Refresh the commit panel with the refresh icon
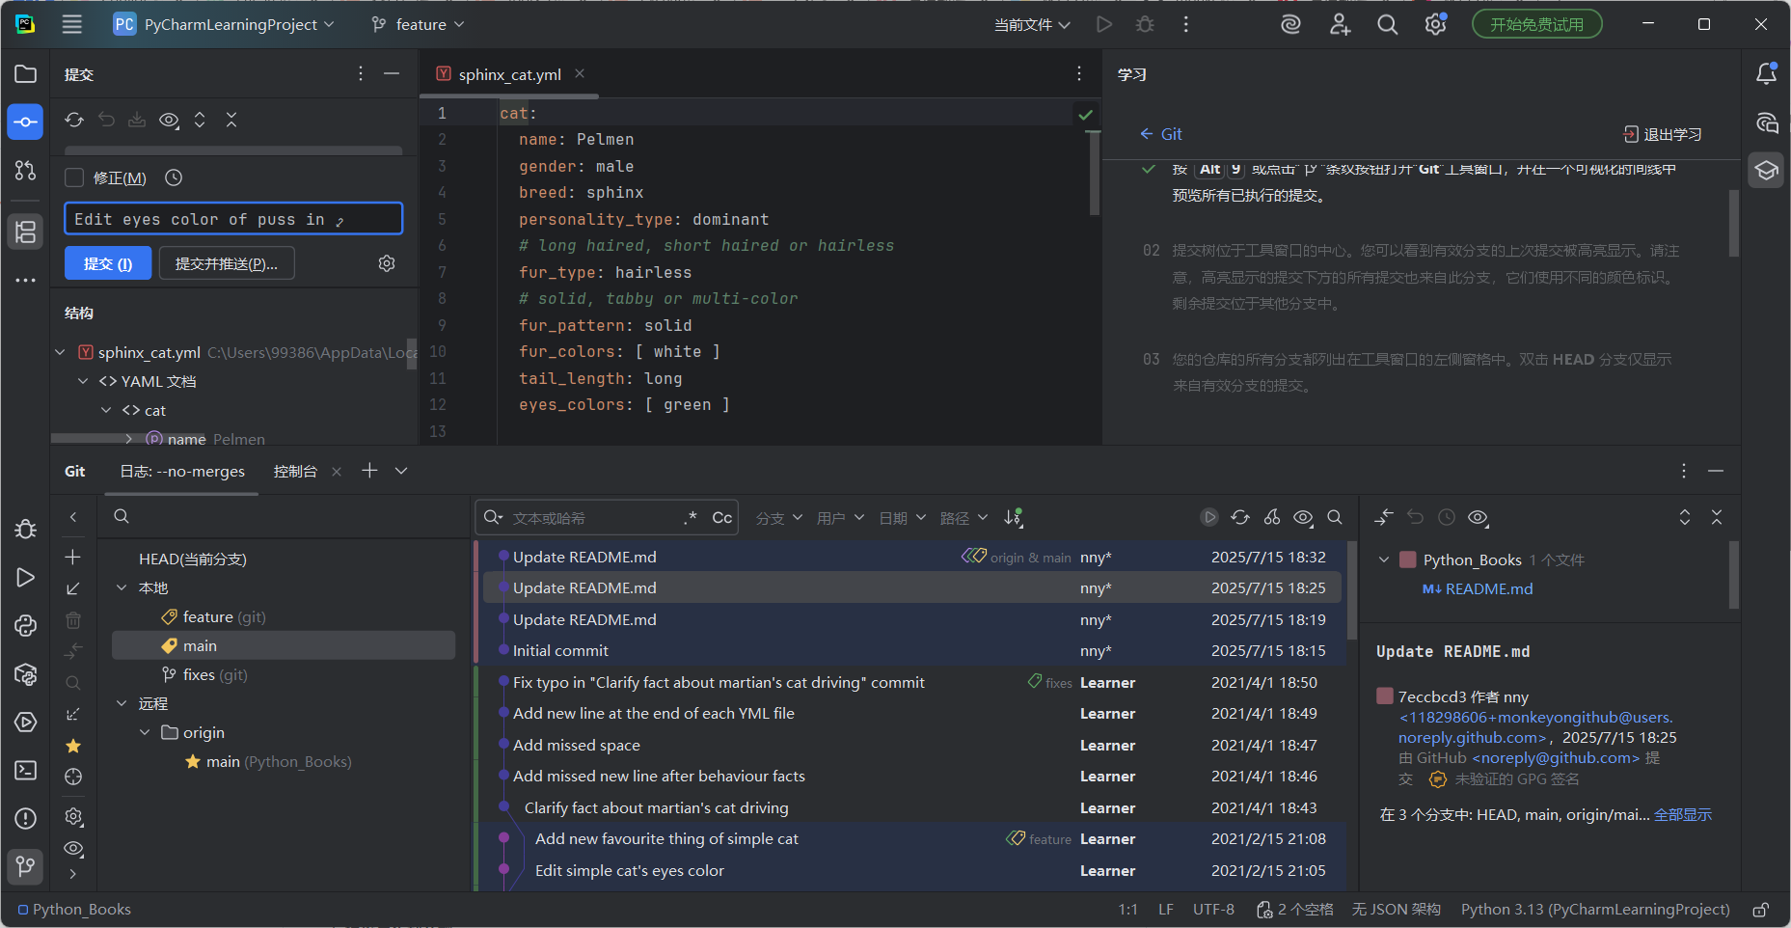1791x928 pixels. 74,120
